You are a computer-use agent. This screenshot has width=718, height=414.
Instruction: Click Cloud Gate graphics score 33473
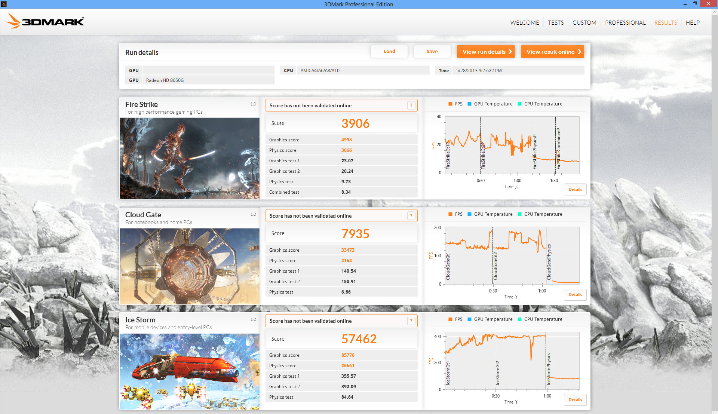(348, 250)
